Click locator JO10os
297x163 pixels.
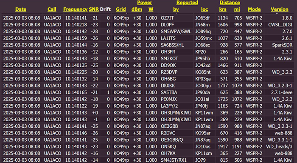pyautogui.click(x=203, y=146)
